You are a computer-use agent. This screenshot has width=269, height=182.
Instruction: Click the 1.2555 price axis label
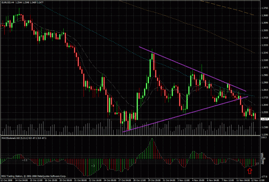[x=264, y=113]
